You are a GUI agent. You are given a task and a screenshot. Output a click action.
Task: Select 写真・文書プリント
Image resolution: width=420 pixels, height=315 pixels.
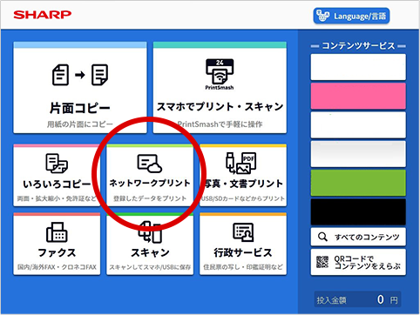[x=243, y=175]
